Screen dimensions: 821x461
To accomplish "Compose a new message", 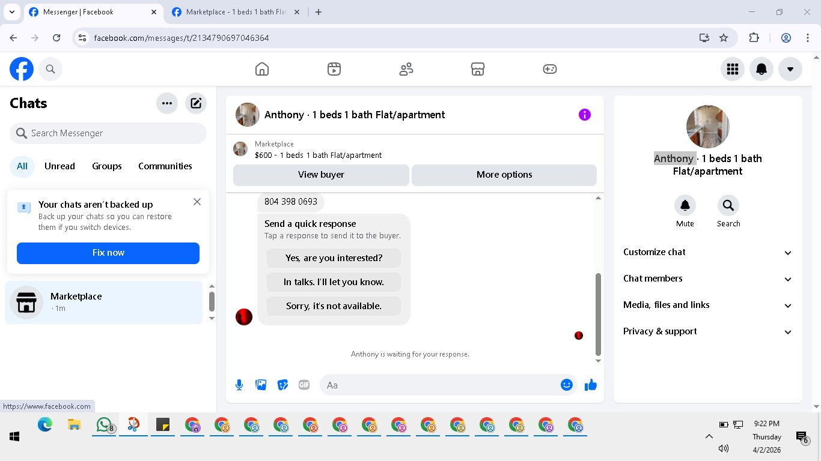I will pos(196,103).
